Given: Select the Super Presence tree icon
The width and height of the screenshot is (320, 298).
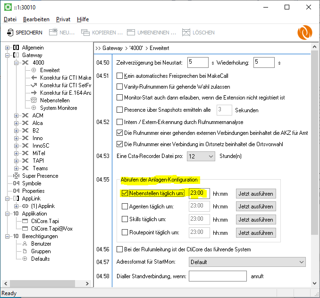Looking at the screenshot, I should pyautogui.click(x=16, y=176).
